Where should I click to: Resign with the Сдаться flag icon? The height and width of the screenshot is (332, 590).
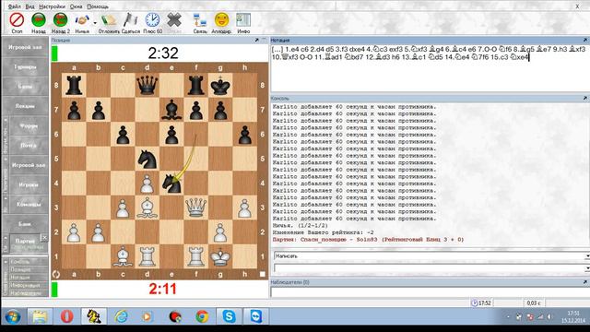coord(131,20)
